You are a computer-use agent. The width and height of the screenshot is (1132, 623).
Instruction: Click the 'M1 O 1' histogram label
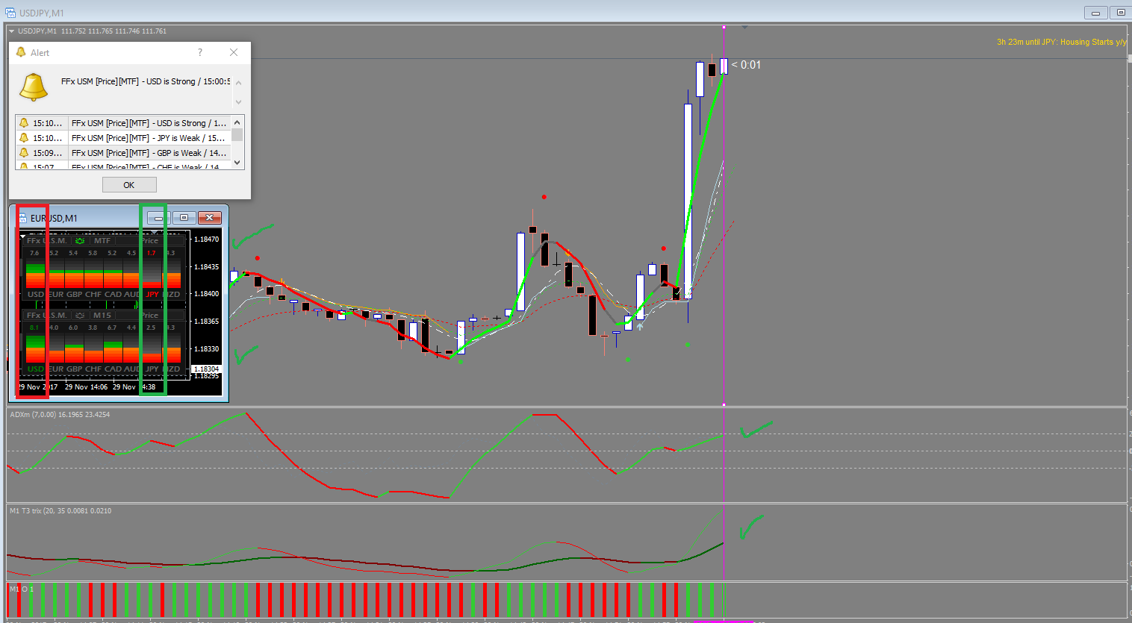22,589
